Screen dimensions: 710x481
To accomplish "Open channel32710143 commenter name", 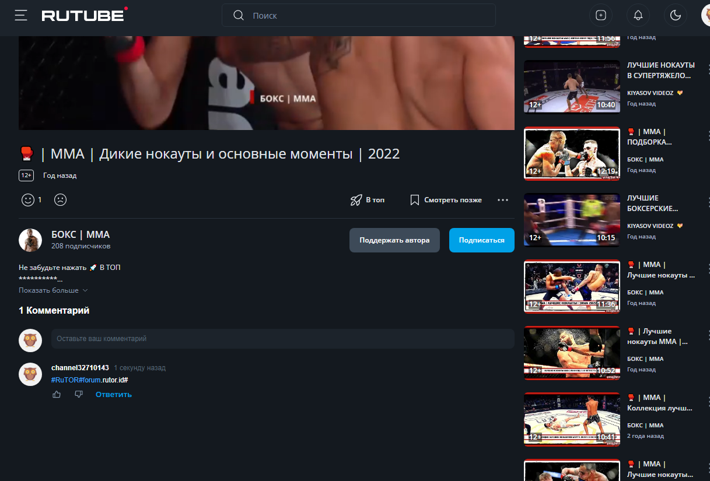I will [x=80, y=368].
